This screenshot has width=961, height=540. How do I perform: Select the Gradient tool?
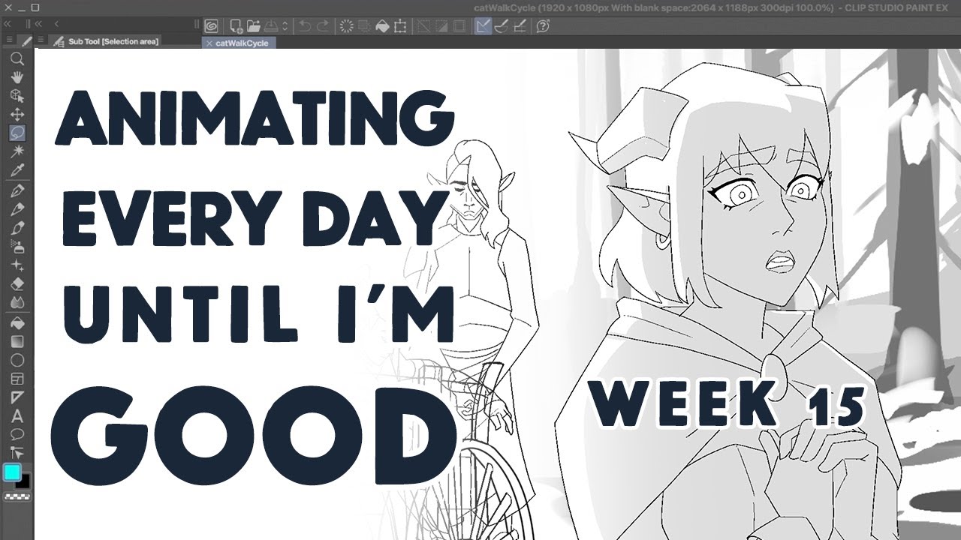[x=17, y=342]
